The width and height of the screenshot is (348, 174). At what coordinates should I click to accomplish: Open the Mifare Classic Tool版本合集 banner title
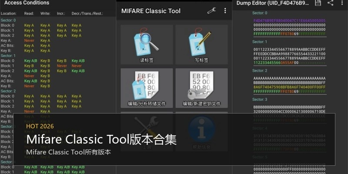(101, 140)
